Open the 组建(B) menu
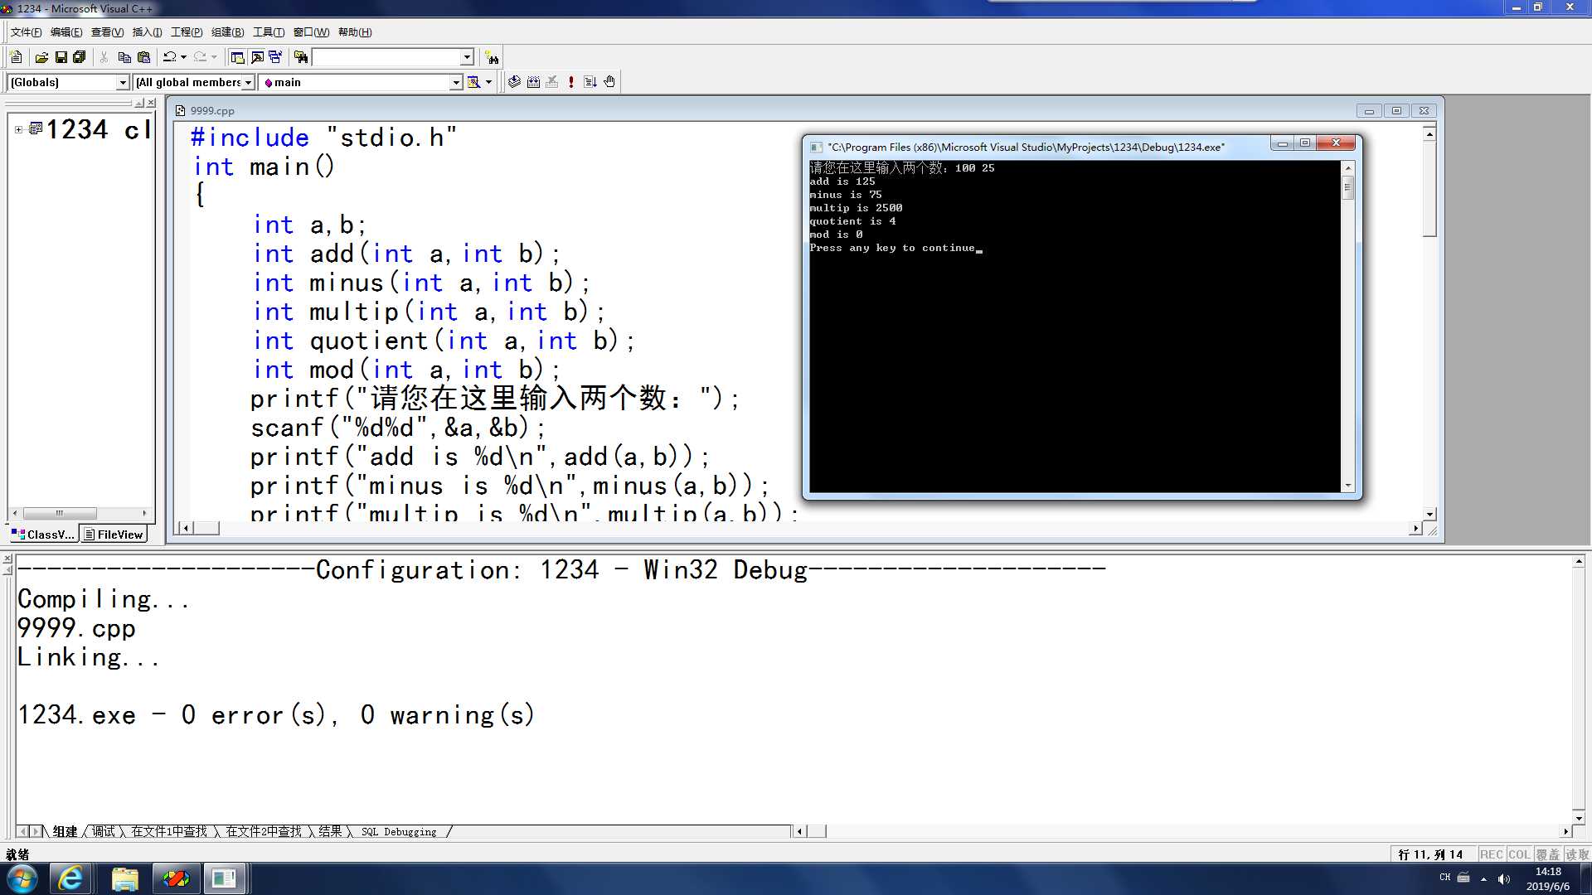The width and height of the screenshot is (1592, 895). (x=227, y=32)
